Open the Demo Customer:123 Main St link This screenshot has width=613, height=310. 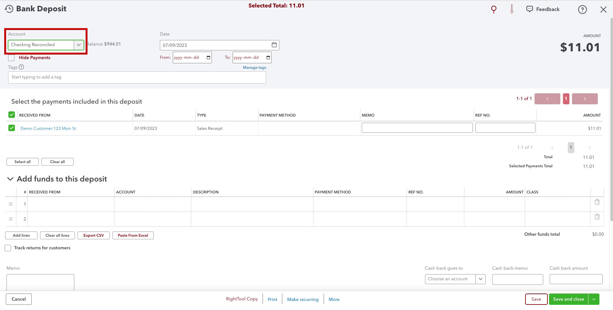[48, 129]
